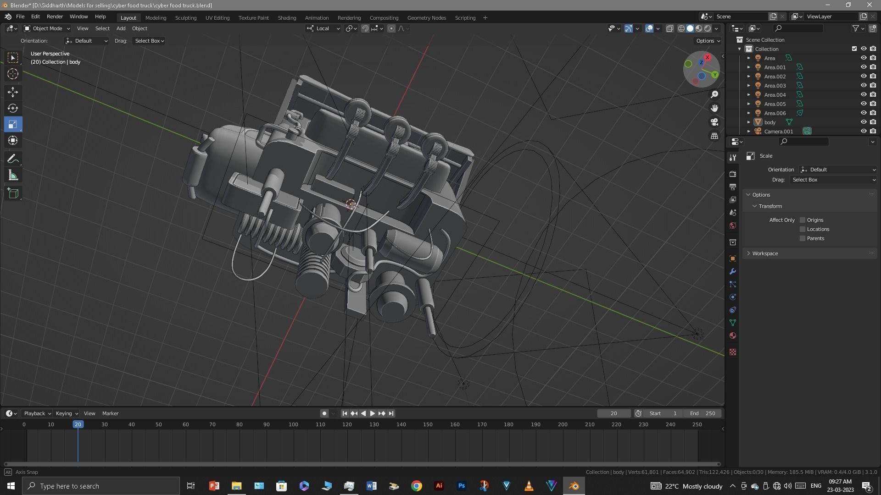Hide the body object in the outliner
Image resolution: width=881 pixels, height=495 pixels.
click(x=863, y=122)
